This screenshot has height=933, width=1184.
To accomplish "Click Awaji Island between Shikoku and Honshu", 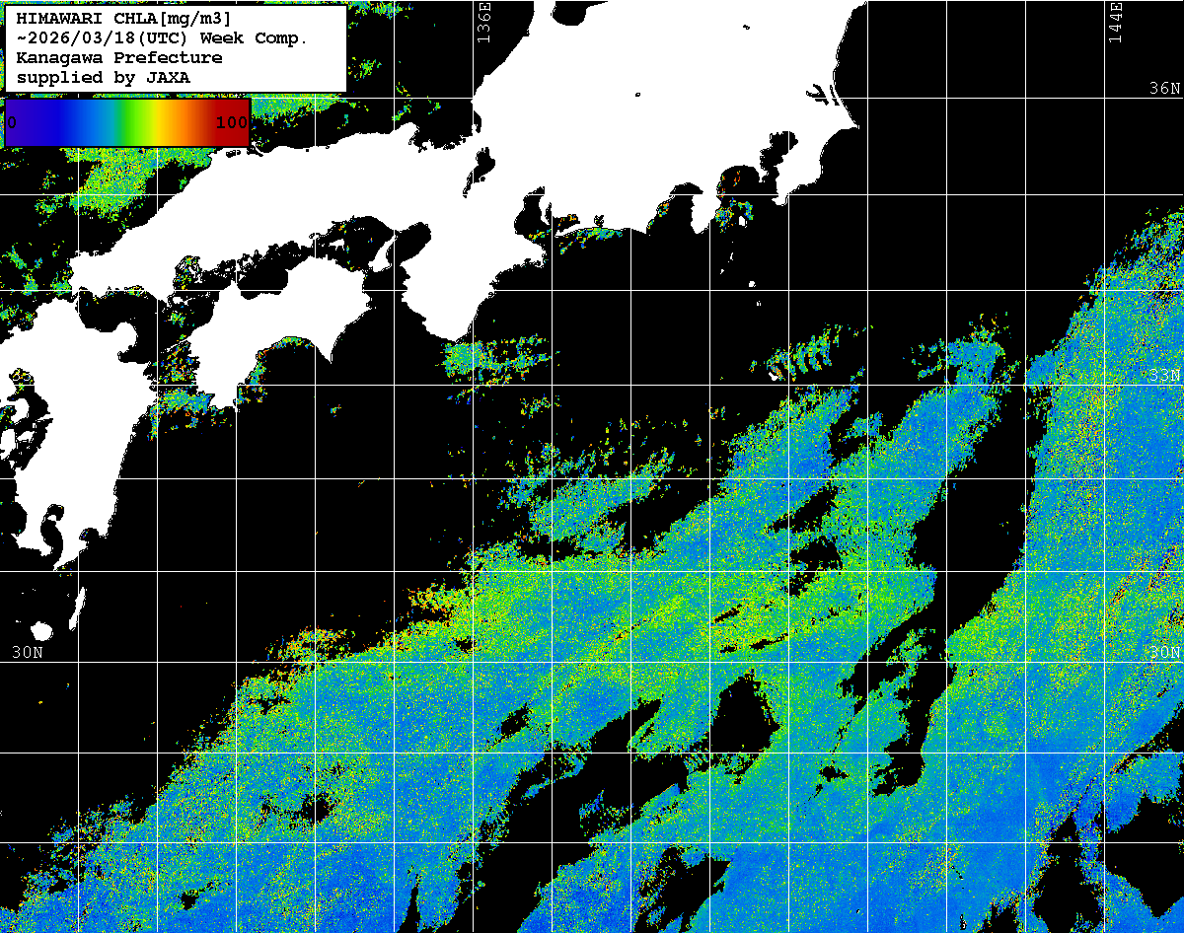I will click(382, 253).
